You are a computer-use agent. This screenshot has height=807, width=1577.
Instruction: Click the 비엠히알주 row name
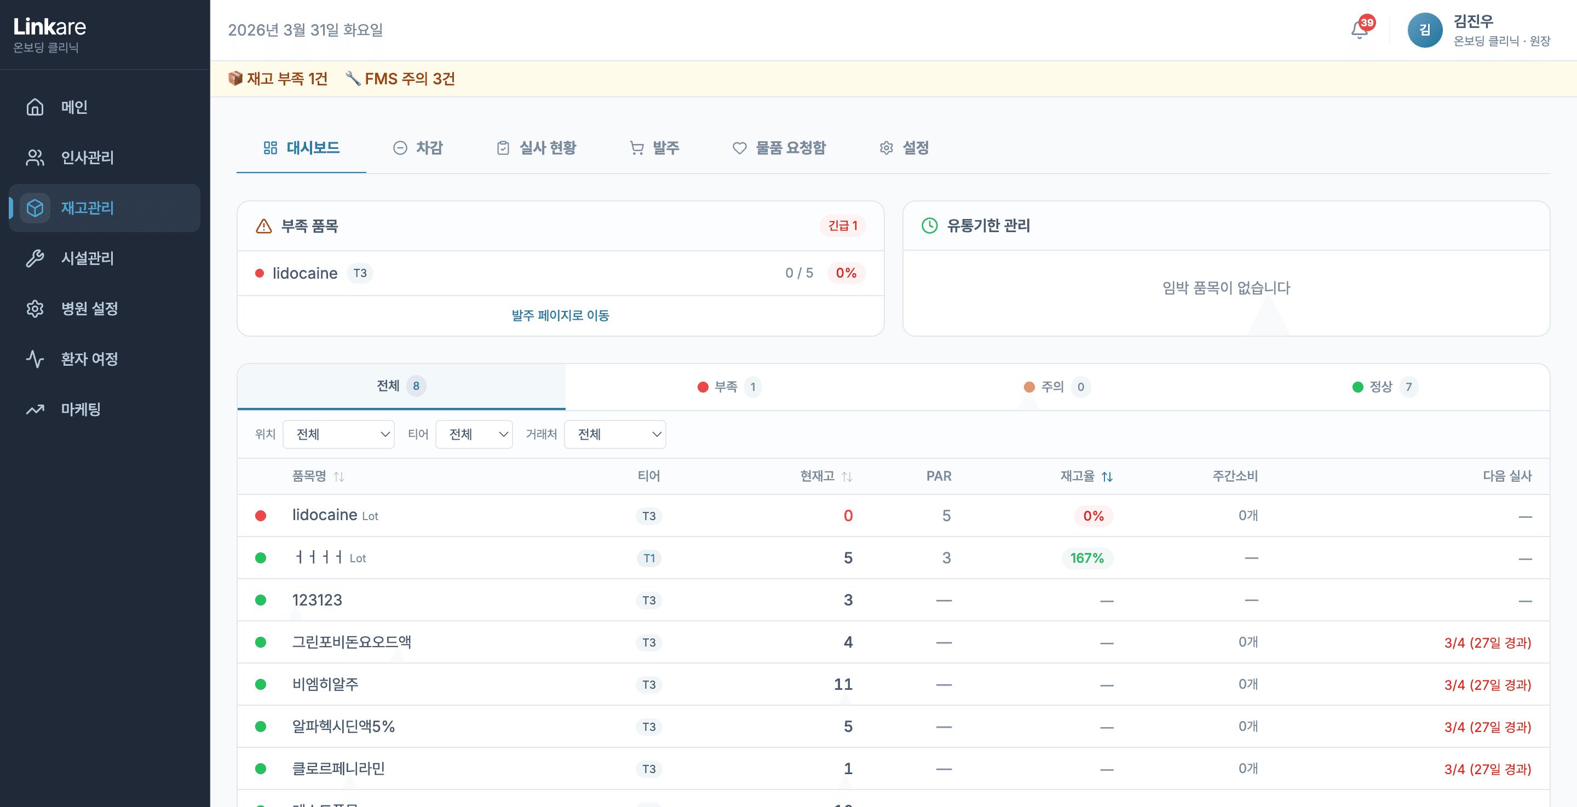click(x=325, y=684)
